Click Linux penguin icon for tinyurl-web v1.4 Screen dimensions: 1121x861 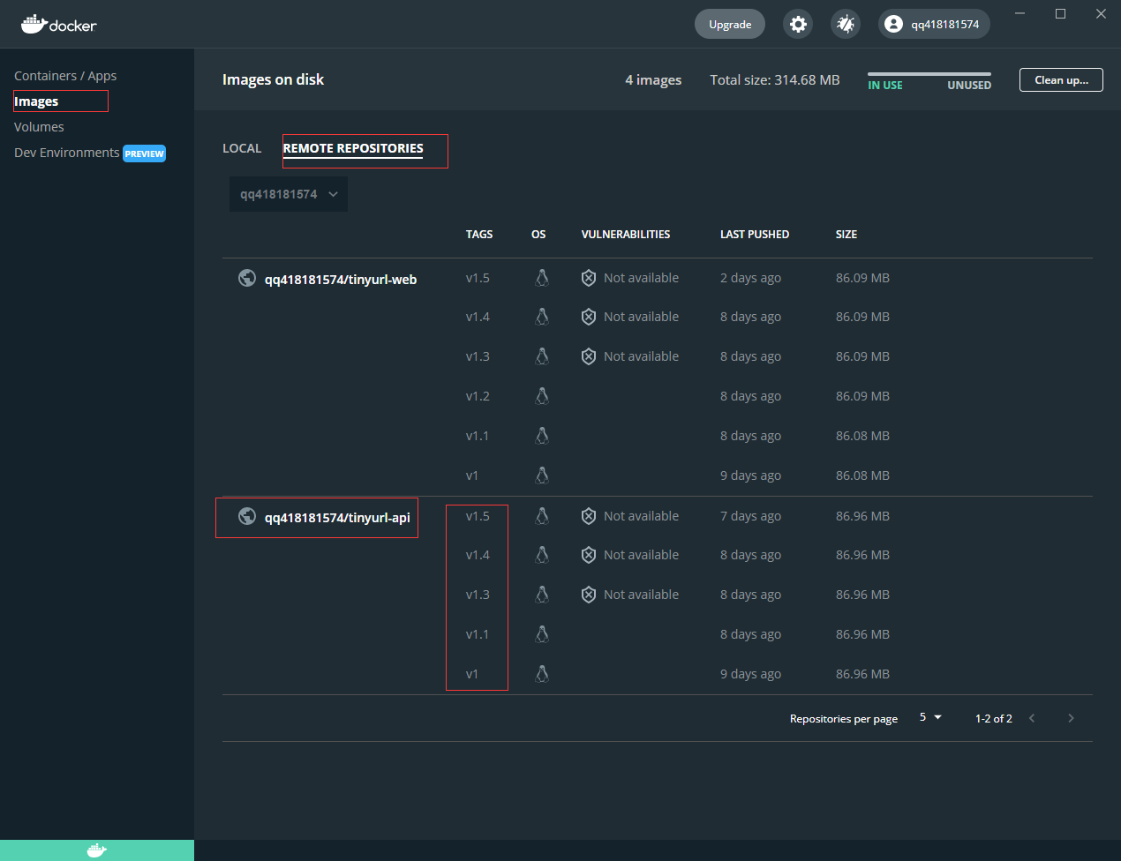click(542, 317)
